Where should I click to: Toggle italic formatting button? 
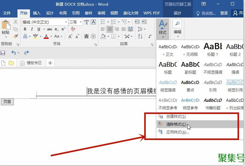click(32, 29)
